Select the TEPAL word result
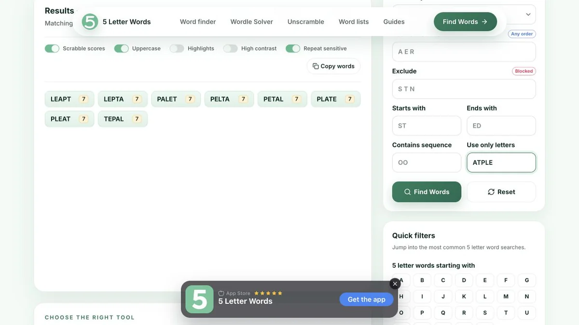Image resolution: width=579 pixels, height=325 pixels. click(x=123, y=119)
